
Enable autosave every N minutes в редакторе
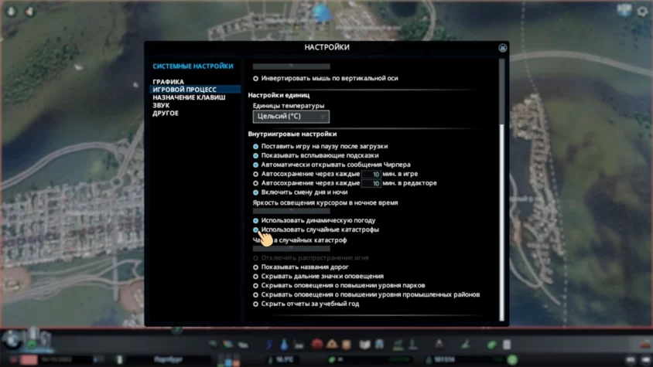pos(255,183)
